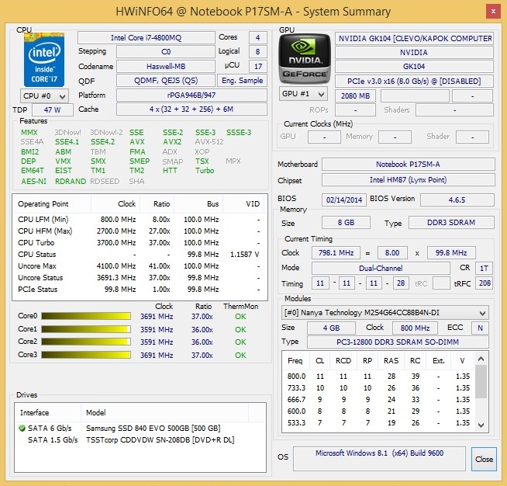Screen dimensions: 507x486
Task: Click the PCIe v3.0 x16 [DISABLED] field
Action: tap(414, 81)
